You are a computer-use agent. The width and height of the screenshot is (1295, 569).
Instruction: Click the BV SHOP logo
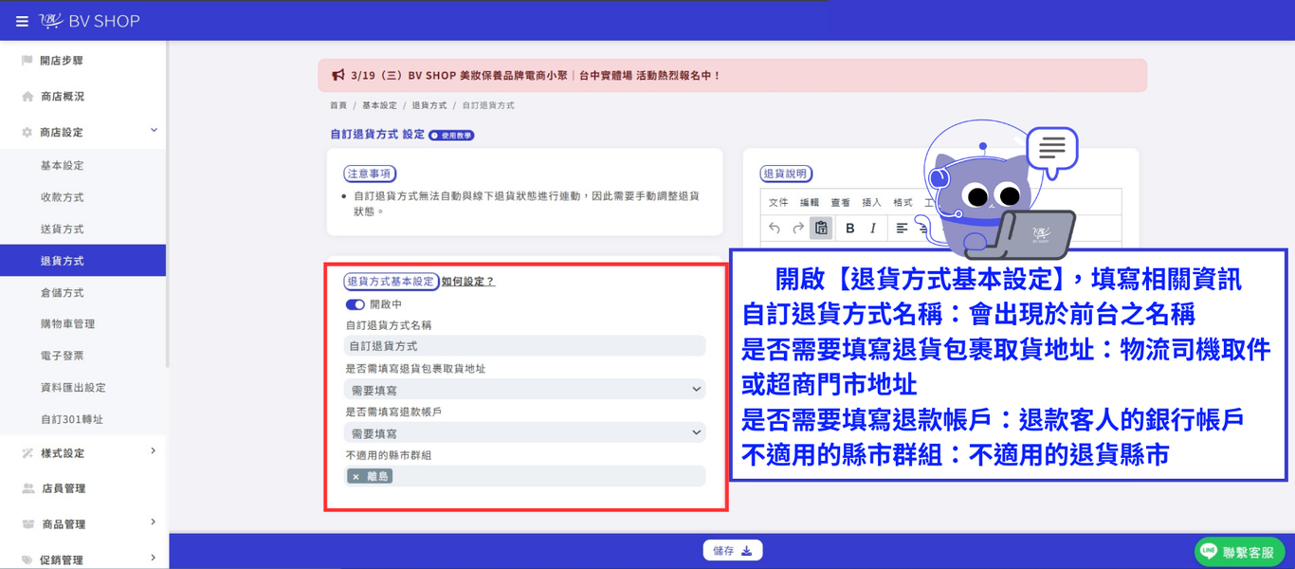pos(90,21)
